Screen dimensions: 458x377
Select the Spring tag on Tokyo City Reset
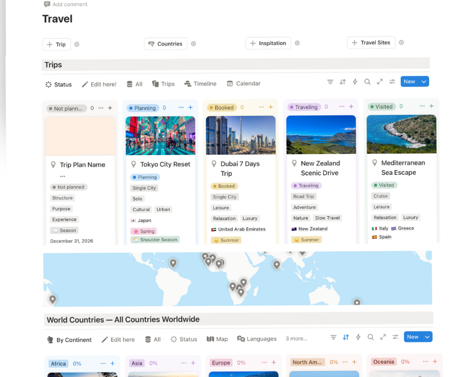point(144,231)
